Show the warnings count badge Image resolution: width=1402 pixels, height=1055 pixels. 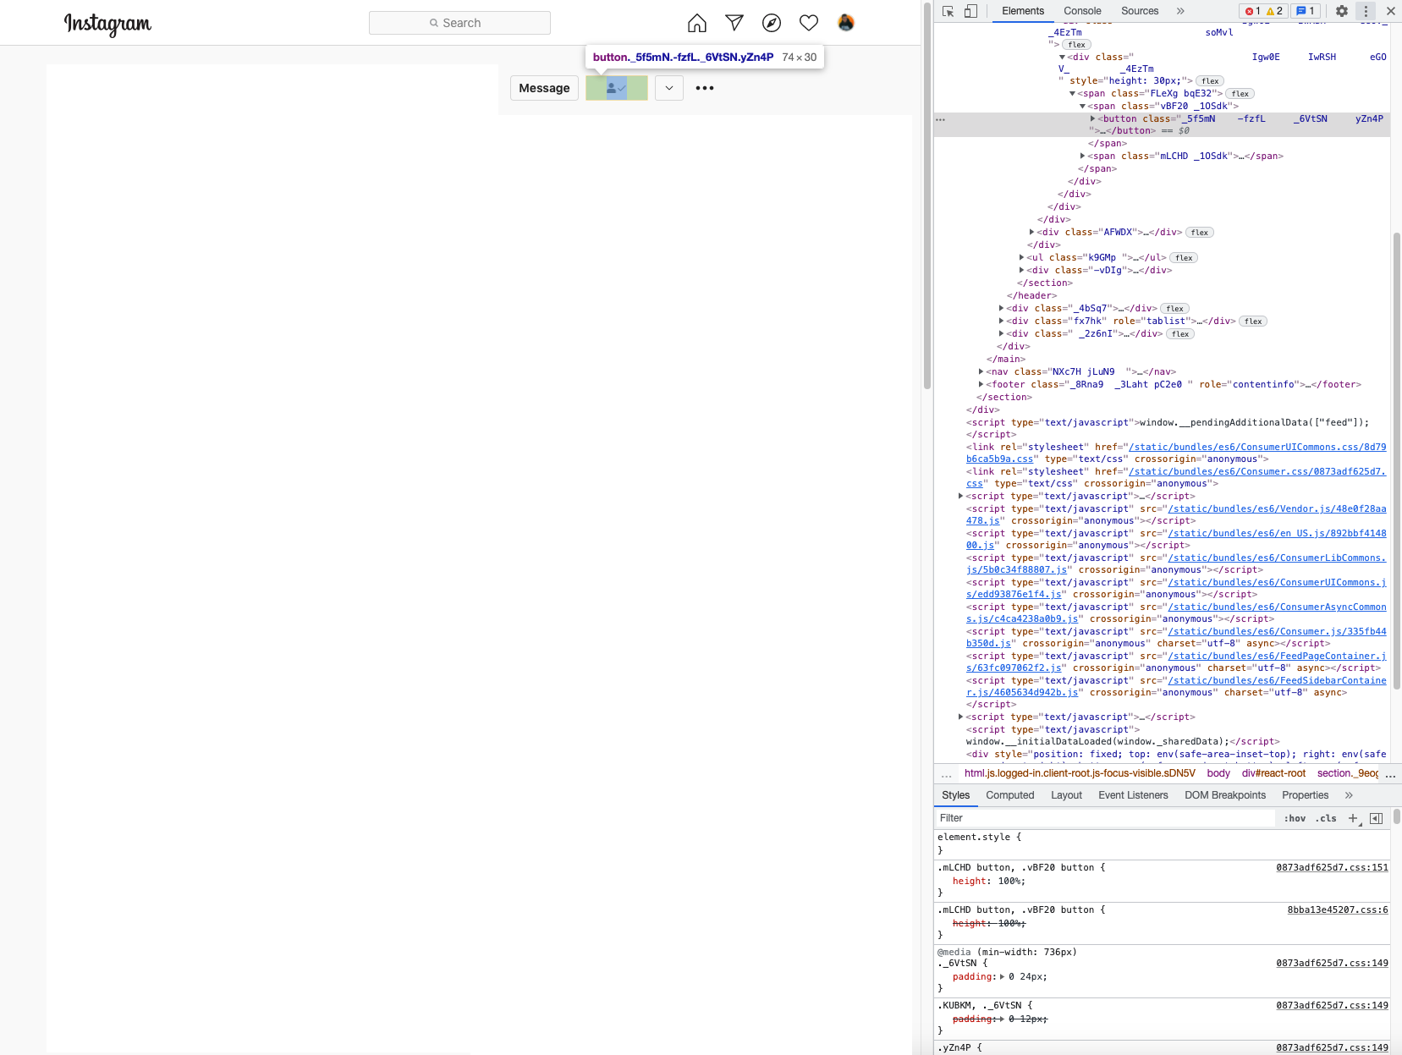(1274, 11)
